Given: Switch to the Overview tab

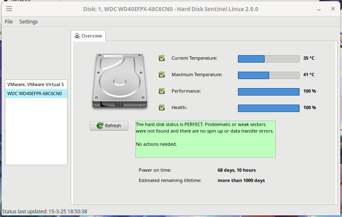Looking at the screenshot, I should click(x=88, y=36).
